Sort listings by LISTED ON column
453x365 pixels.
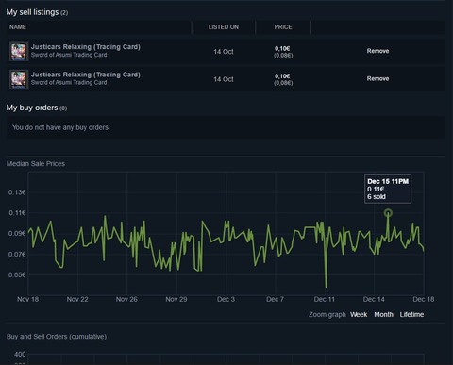224,27
